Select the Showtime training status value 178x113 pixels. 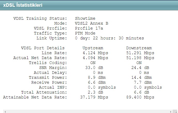[x=85, y=18]
